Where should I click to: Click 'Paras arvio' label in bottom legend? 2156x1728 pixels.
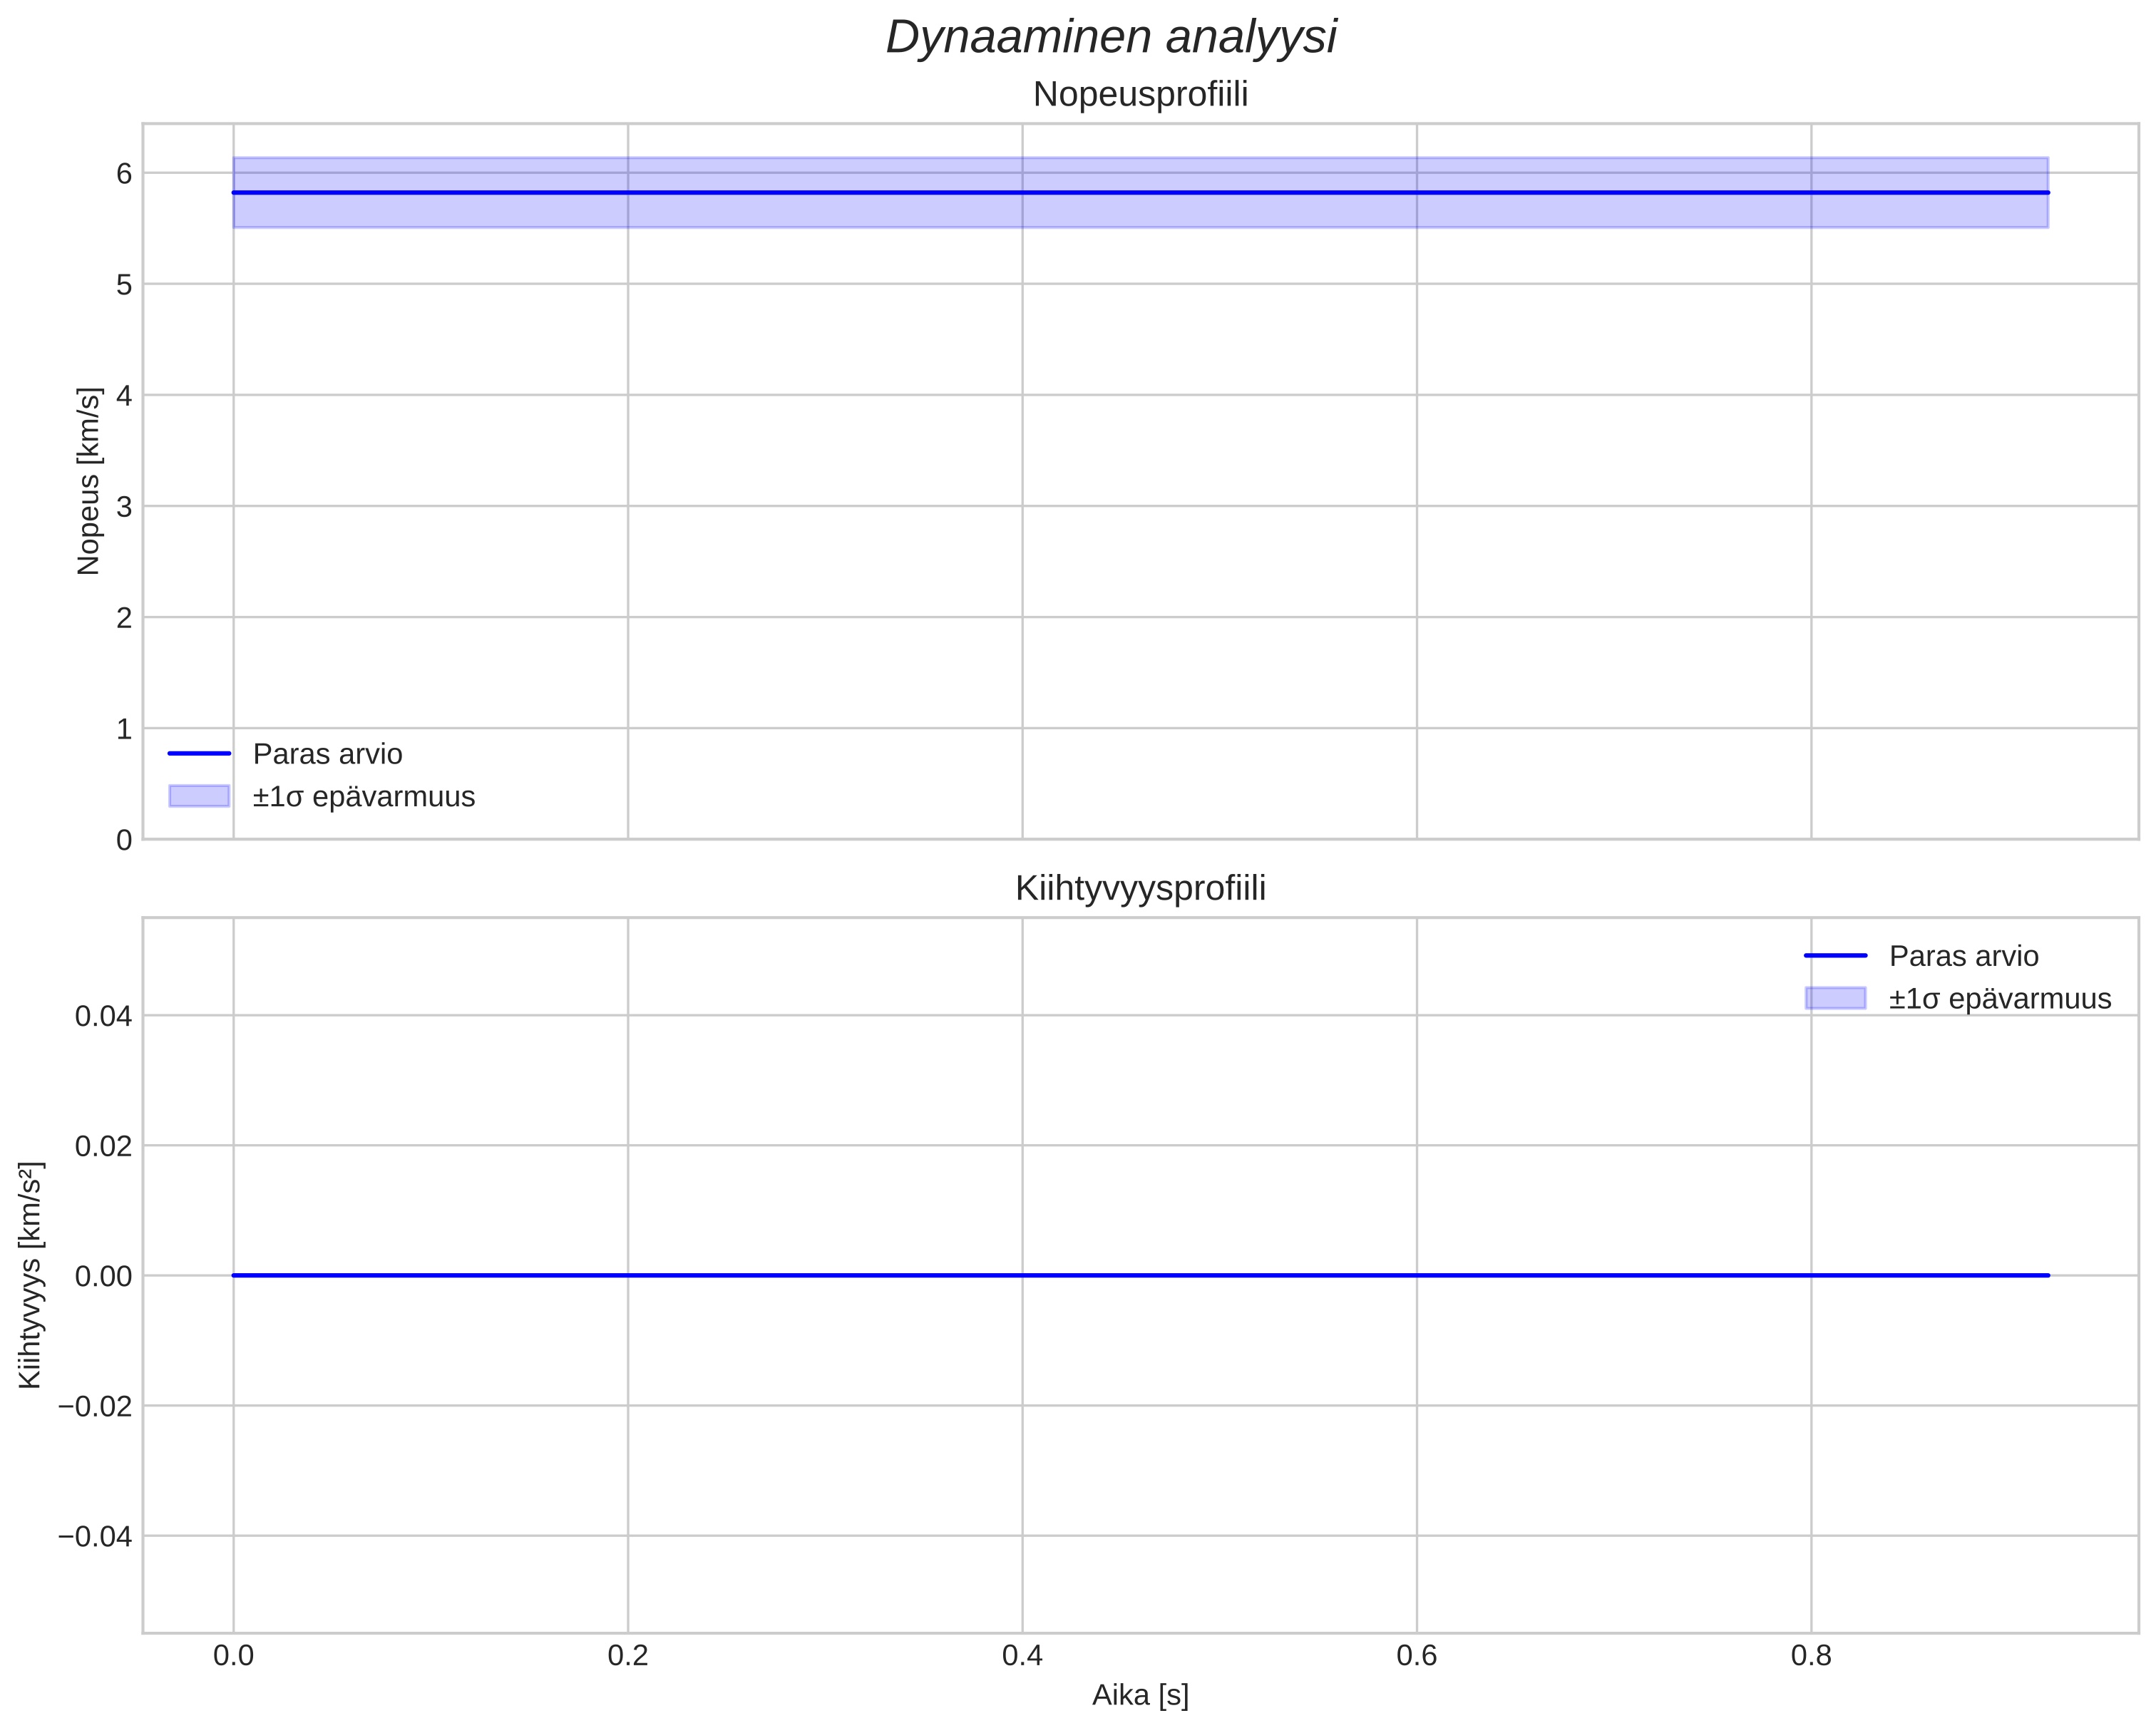pos(1963,956)
